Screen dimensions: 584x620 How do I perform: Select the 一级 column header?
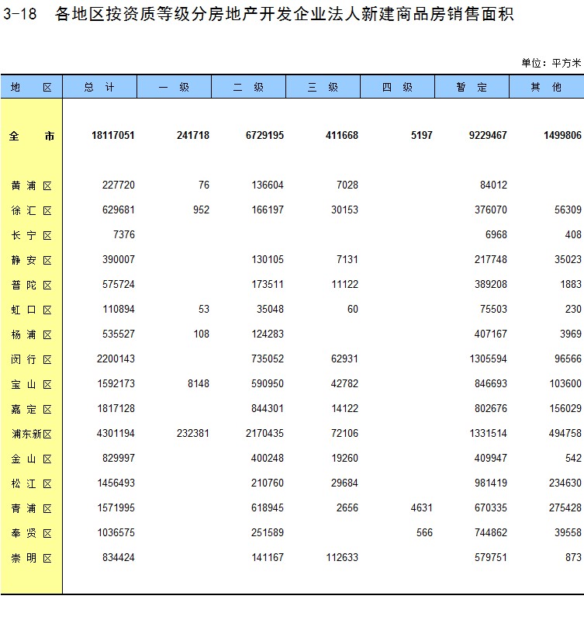[174, 88]
